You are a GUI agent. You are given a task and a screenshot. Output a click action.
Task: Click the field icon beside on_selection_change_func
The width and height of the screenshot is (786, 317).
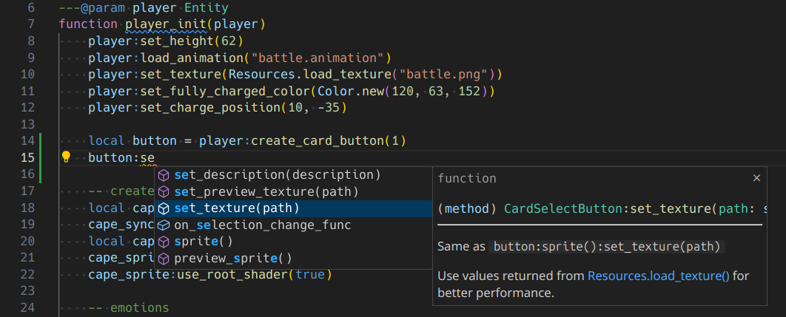(x=164, y=225)
